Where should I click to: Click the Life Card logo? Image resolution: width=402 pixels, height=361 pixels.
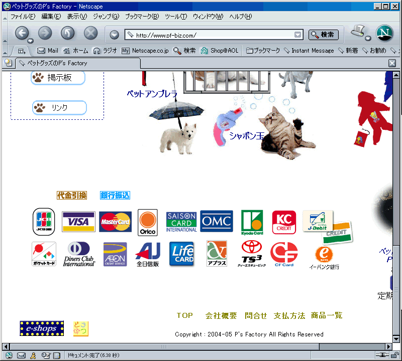(x=181, y=254)
